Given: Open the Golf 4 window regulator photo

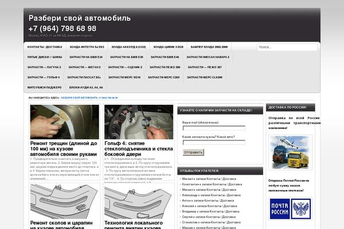Looking at the screenshot, I should pos(139,121).
